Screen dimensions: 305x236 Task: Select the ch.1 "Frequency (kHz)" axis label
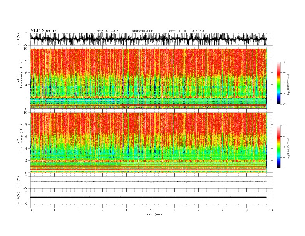click(21, 74)
